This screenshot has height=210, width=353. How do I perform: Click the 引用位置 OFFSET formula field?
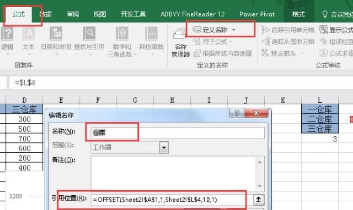(172, 200)
